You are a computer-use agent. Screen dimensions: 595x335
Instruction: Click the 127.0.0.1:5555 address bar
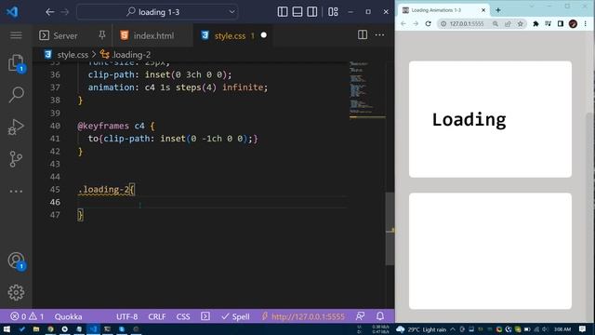click(x=467, y=23)
